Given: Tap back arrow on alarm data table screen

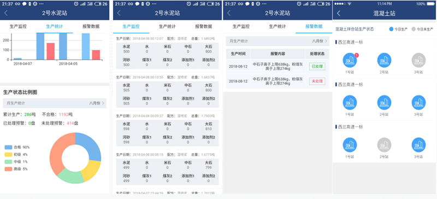Looking at the screenshot, I should (x=229, y=13).
